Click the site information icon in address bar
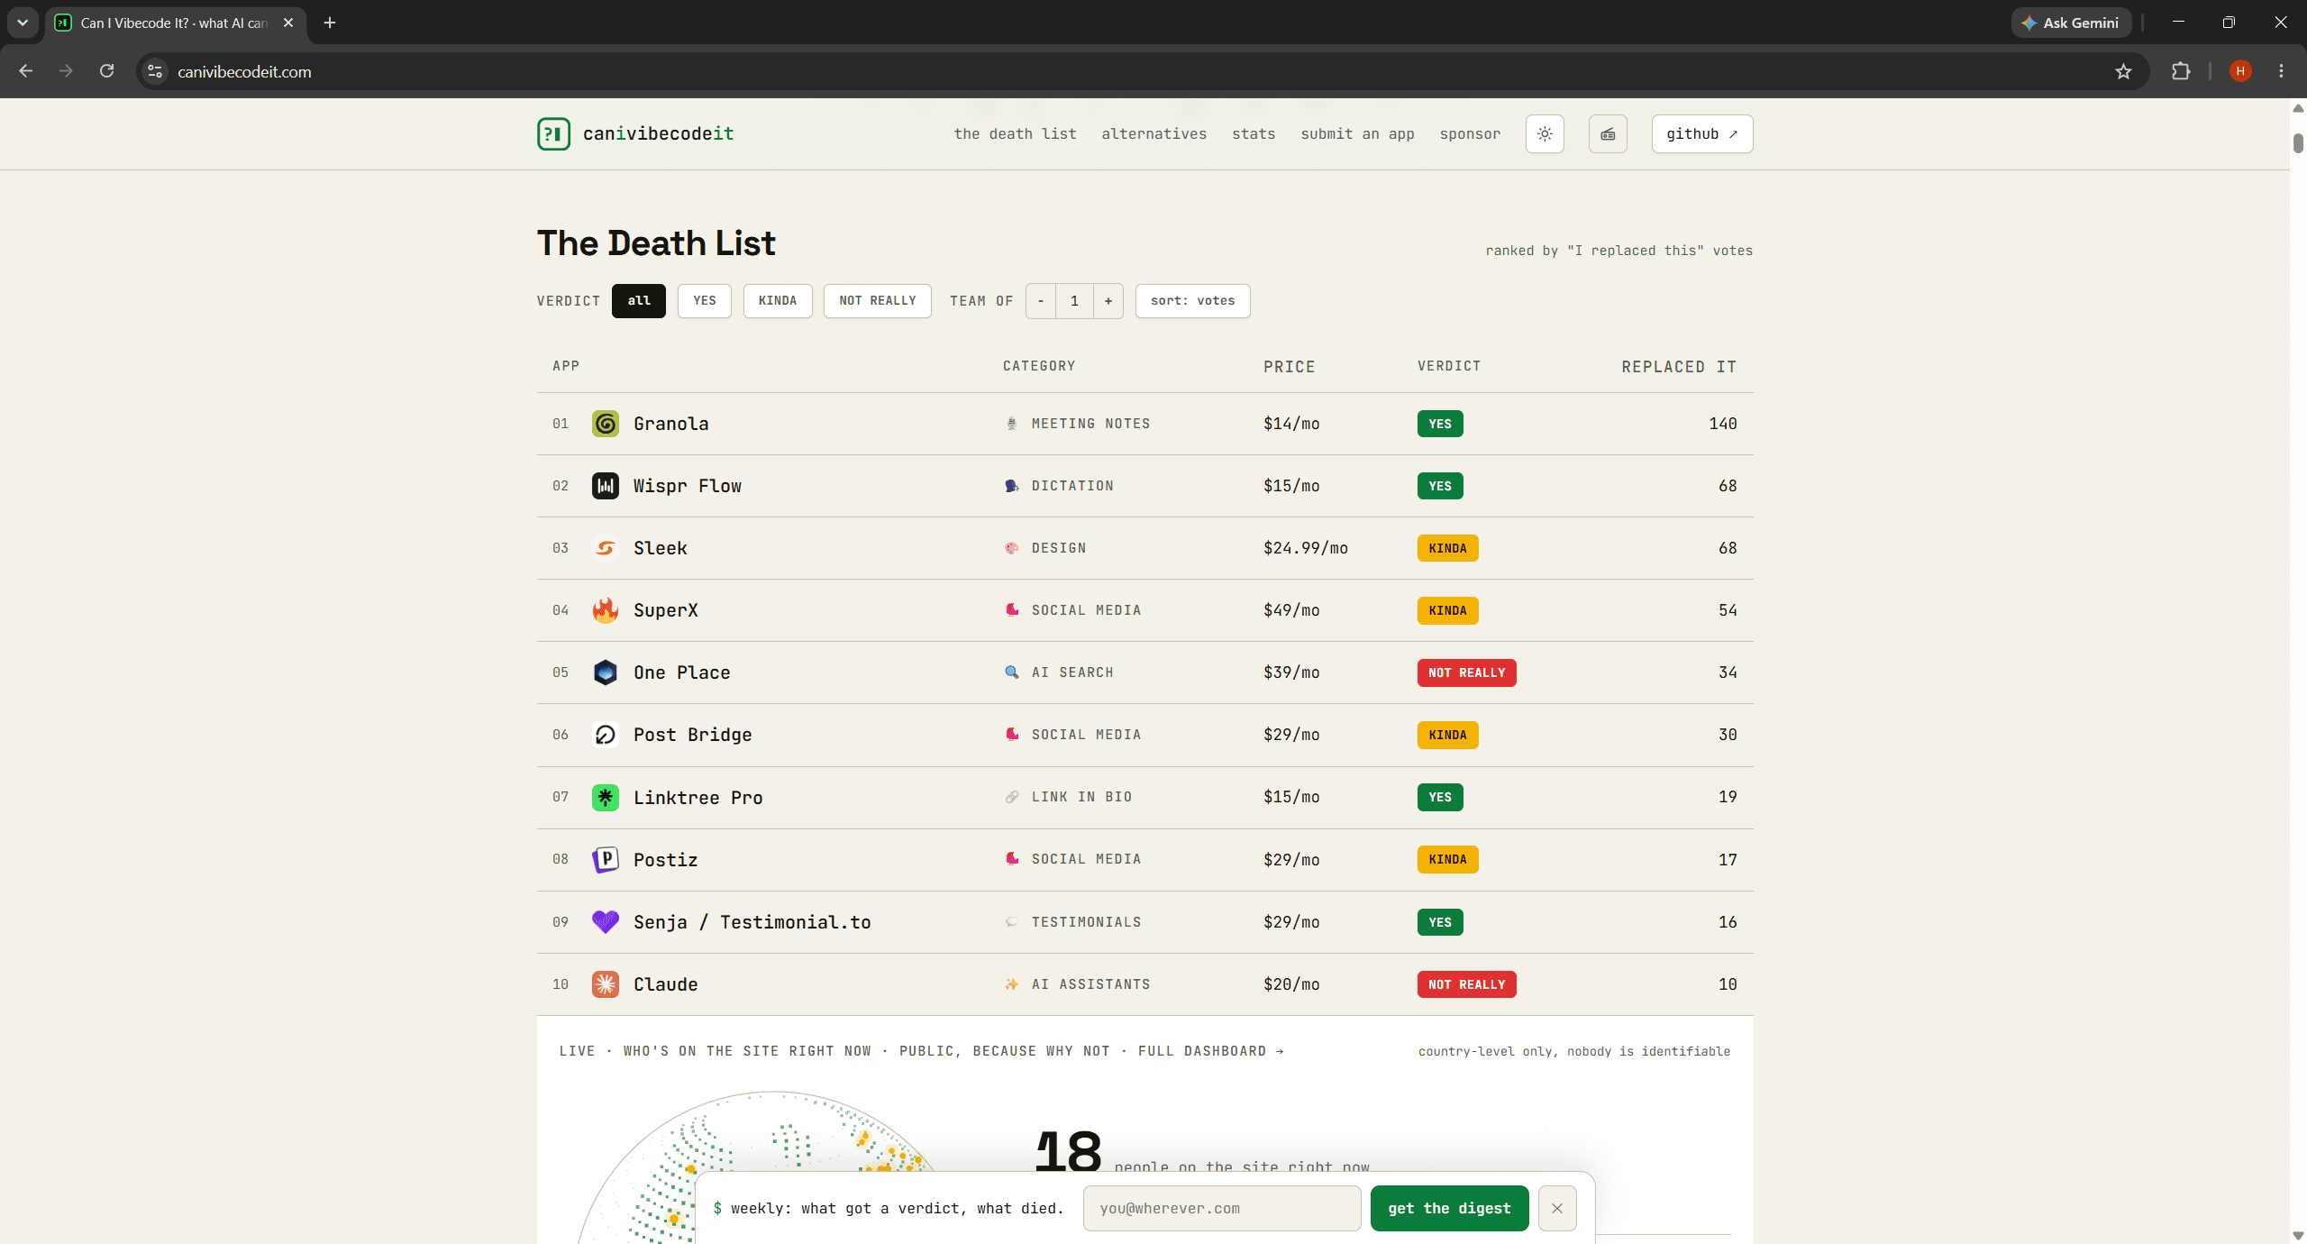Screen dimensions: 2307x1244 [155, 71]
